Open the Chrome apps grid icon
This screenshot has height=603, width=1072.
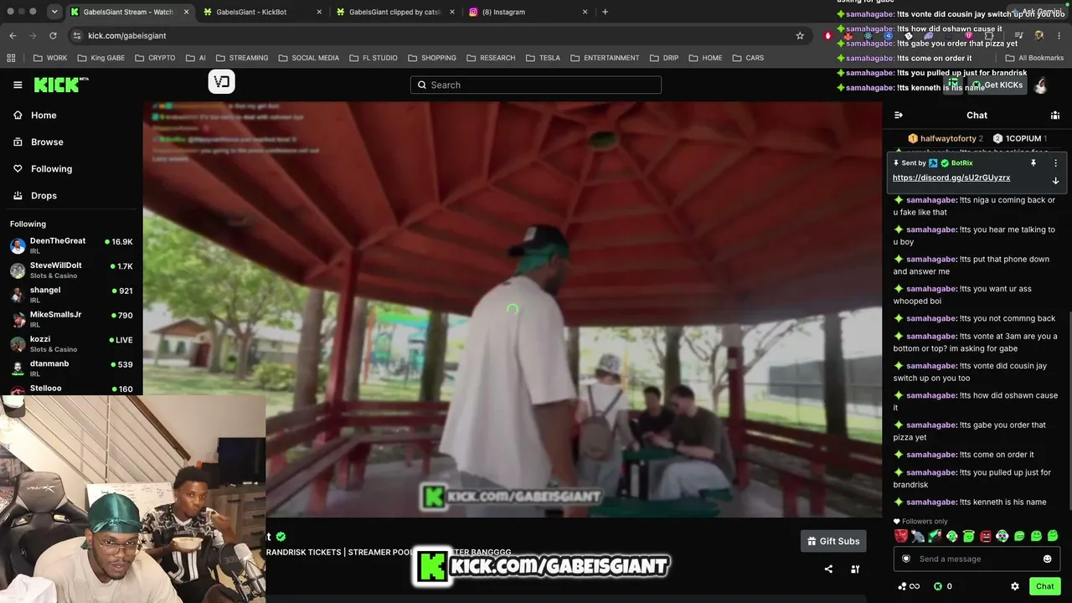tap(11, 58)
